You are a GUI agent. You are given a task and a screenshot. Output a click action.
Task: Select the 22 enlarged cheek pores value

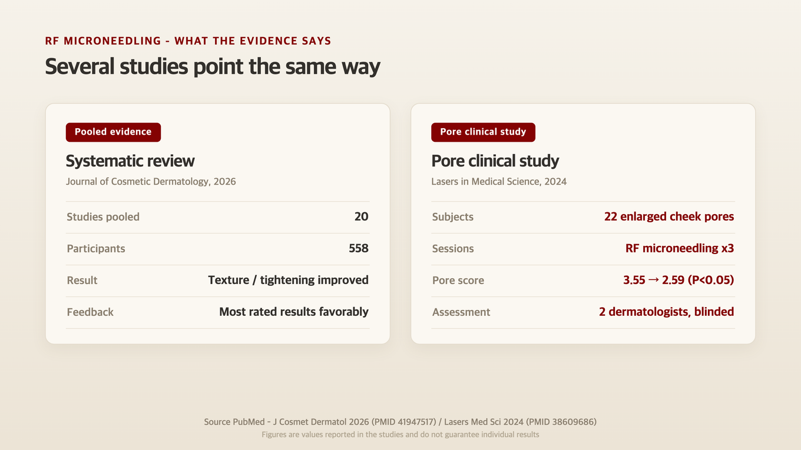point(669,216)
